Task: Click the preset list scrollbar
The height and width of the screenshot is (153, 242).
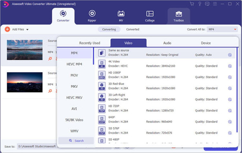Action: [237, 90]
